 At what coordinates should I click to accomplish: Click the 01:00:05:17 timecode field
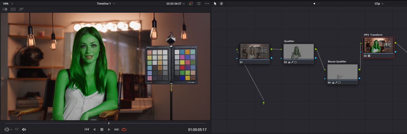point(197,130)
